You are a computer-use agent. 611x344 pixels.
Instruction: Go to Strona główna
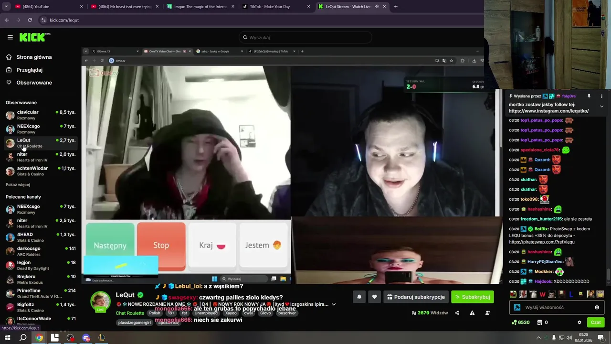click(29, 57)
